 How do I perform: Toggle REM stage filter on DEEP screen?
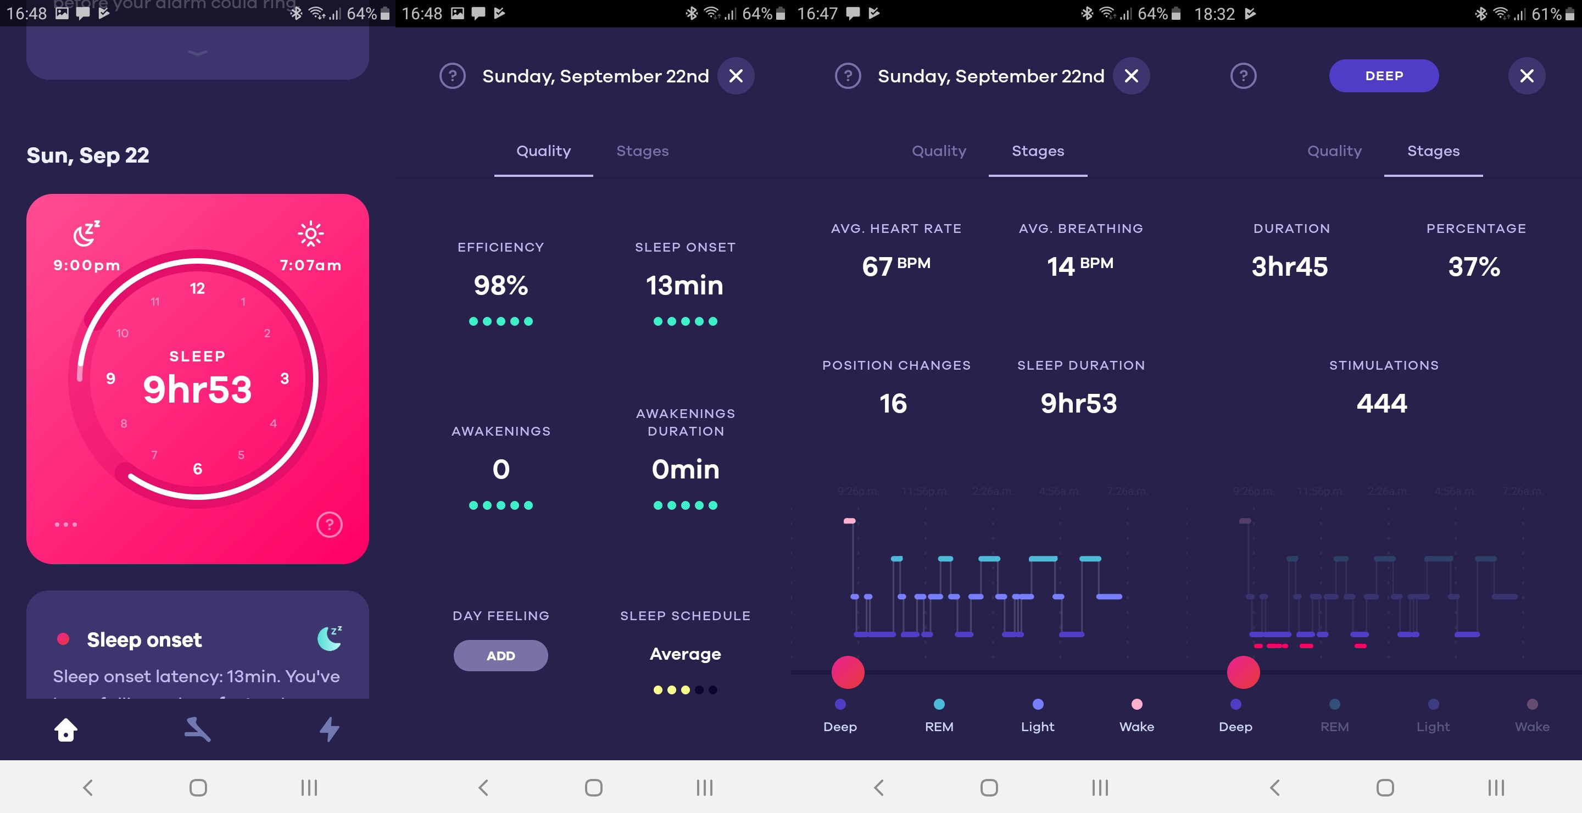coord(1334,715)
